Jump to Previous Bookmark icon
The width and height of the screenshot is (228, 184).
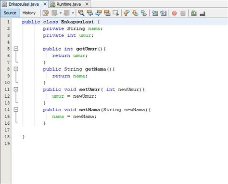tap(127, 13)
